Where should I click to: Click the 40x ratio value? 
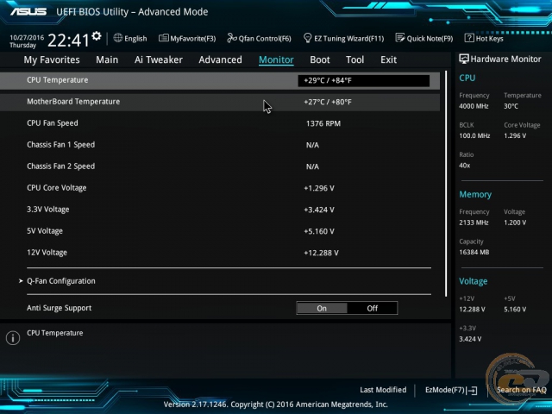click(464, 166)
